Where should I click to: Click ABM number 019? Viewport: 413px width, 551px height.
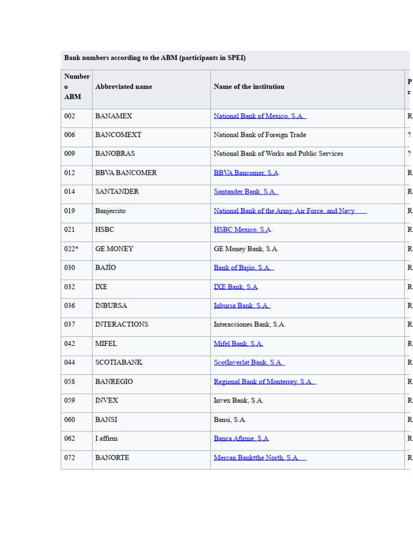point(69,211)
